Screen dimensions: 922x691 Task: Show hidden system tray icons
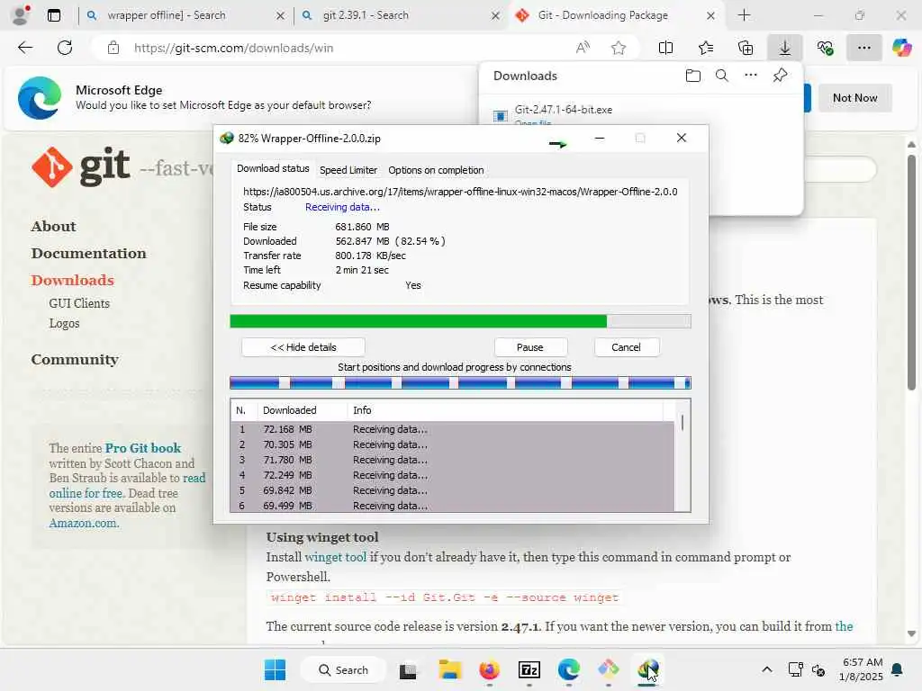pyautogui.click(x=767, y=669)
